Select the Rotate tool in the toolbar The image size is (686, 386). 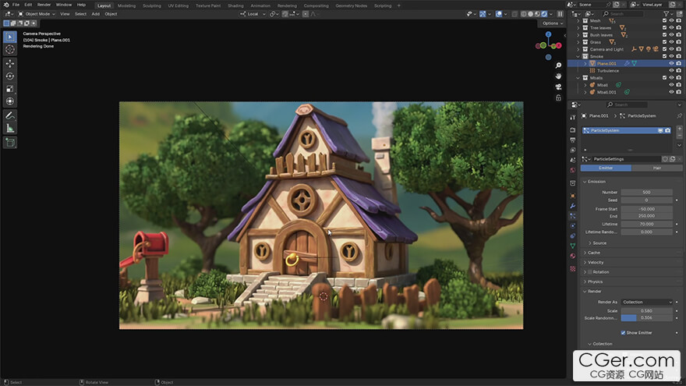coord(10,76)
